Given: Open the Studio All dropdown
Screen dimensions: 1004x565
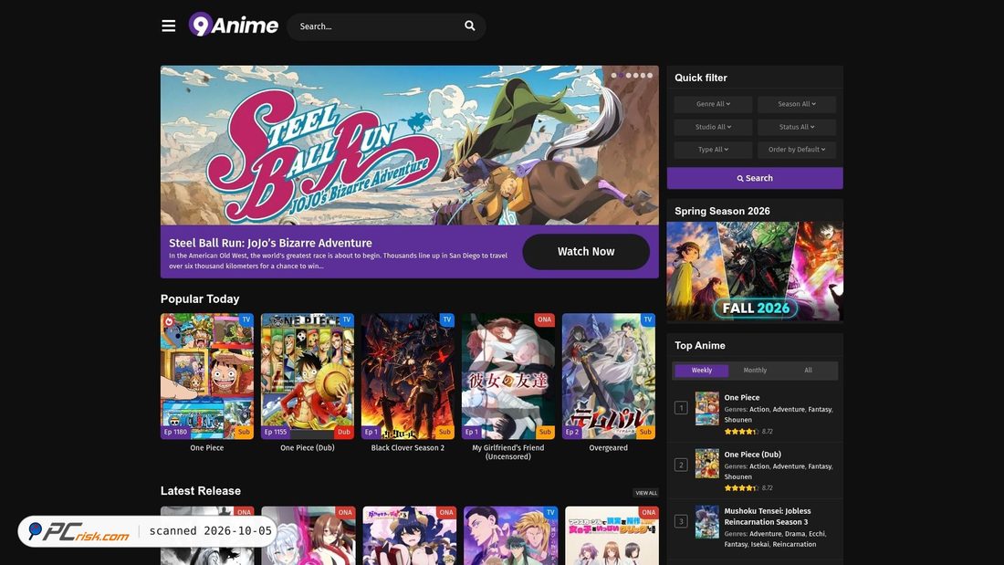Looking at the screenshot, I should click(713, 127).
